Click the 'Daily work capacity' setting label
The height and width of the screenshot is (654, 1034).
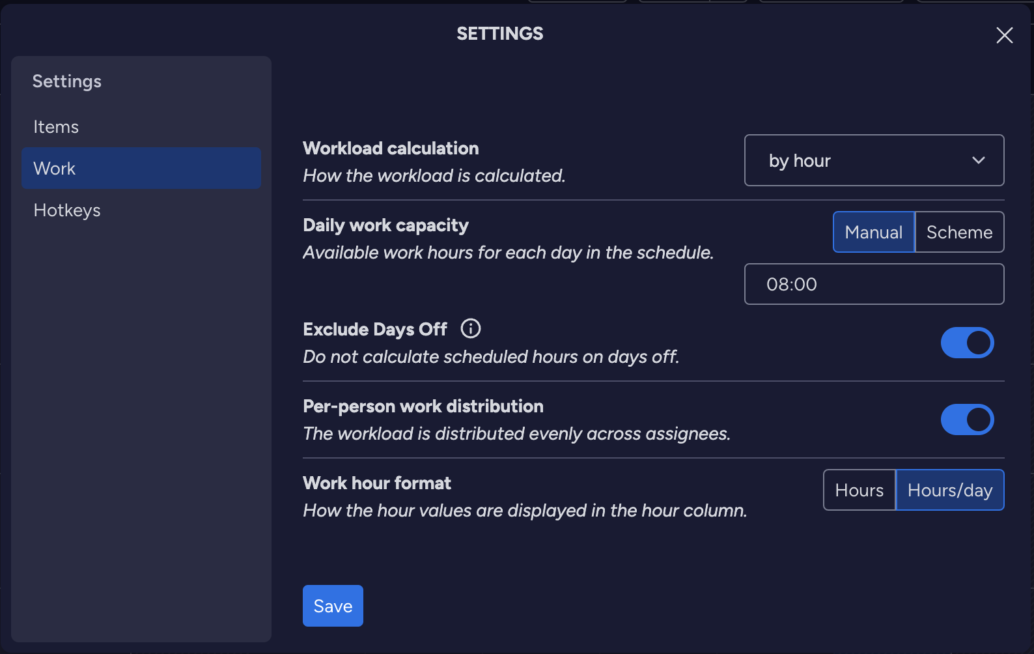coord(385,225)
